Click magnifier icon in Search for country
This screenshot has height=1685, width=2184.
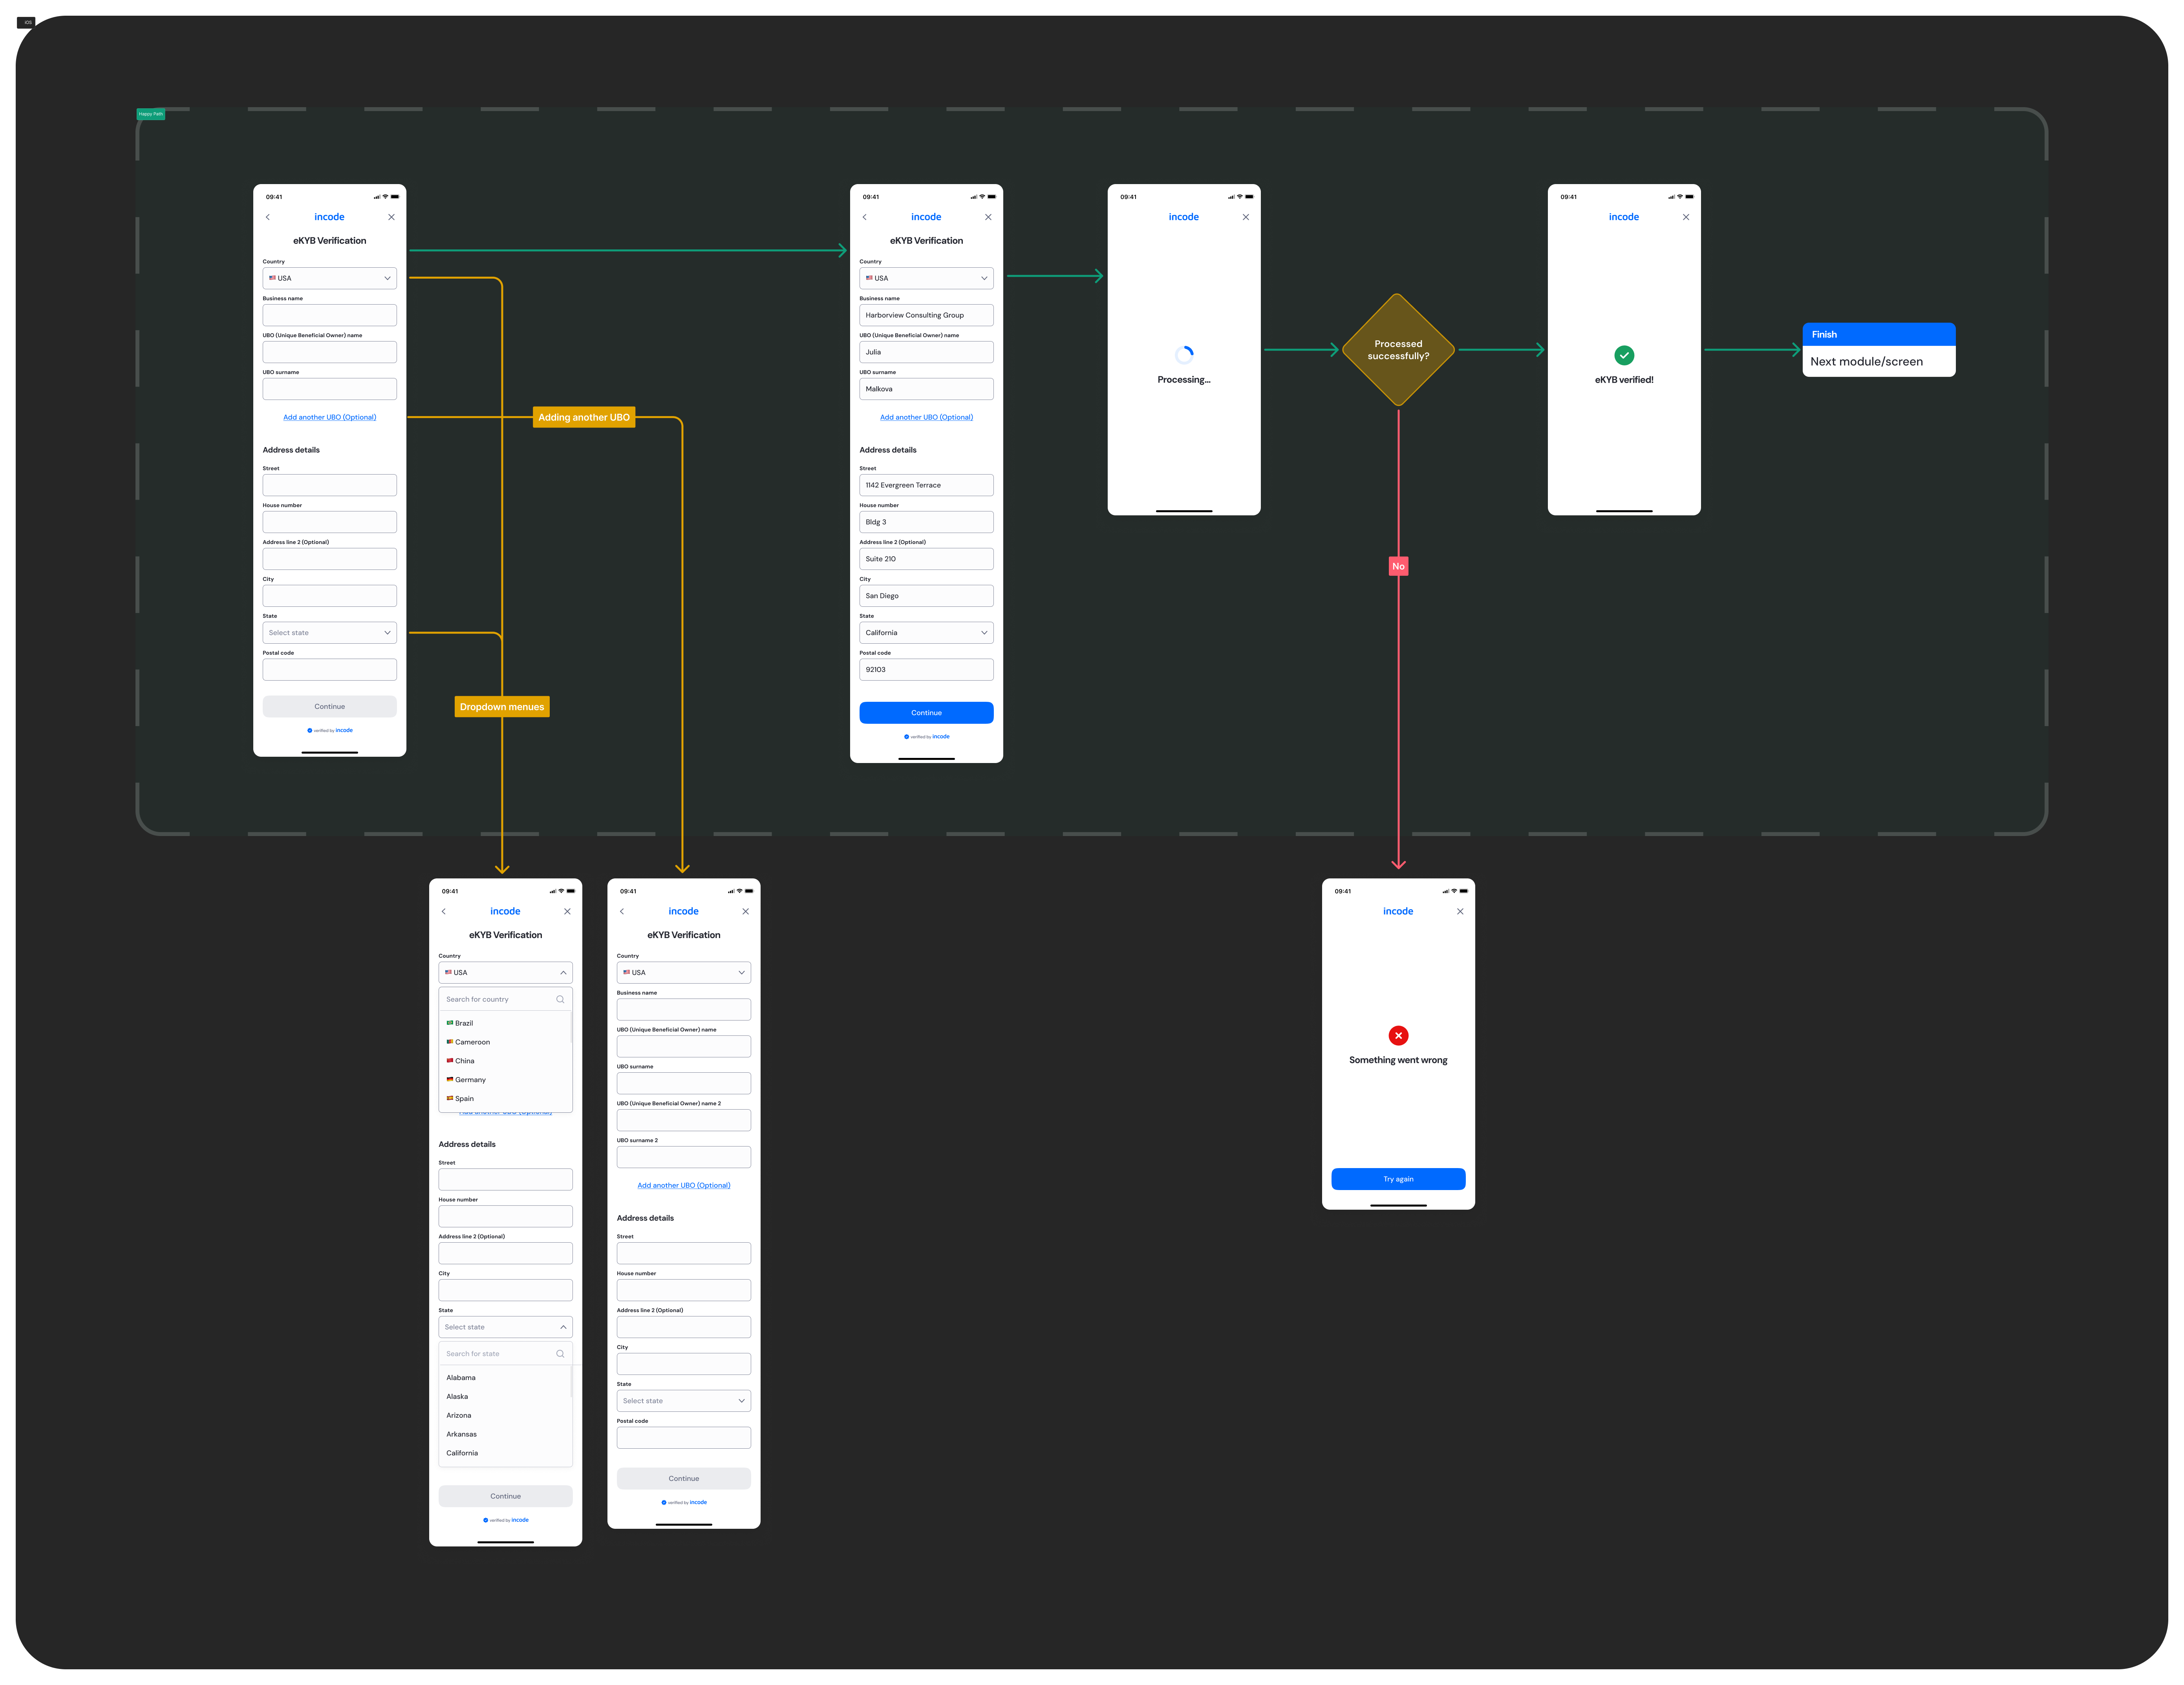[560, 999]
